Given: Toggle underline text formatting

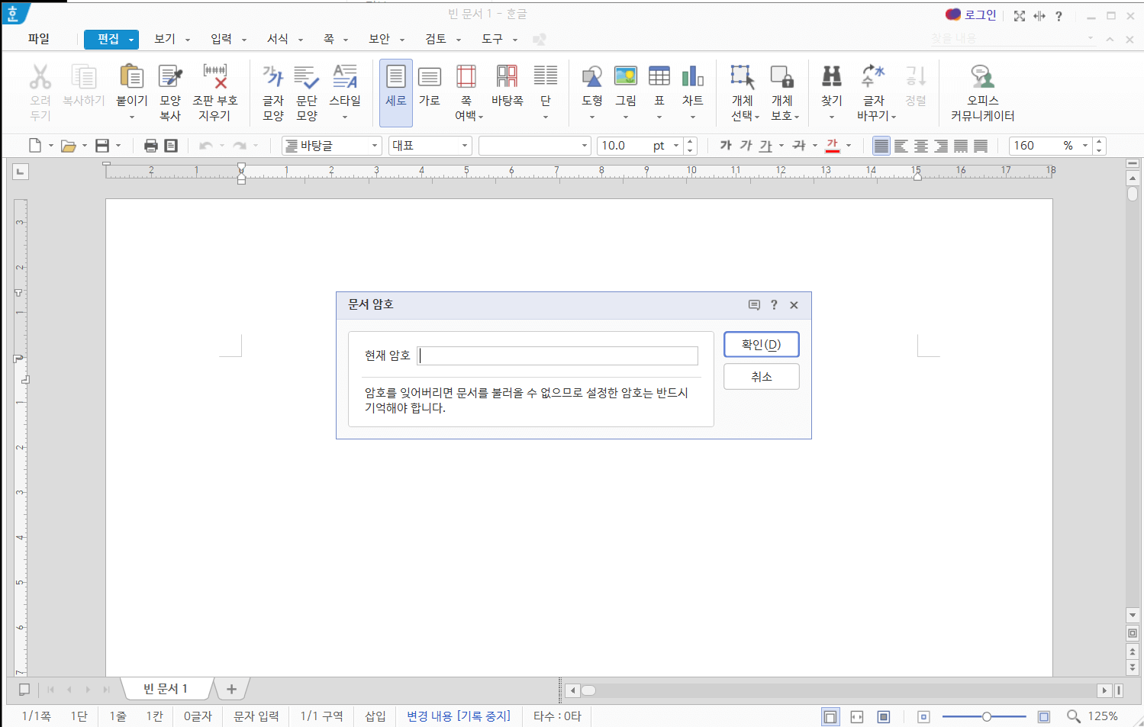Looking at the screenshot, I should [764, 145].
